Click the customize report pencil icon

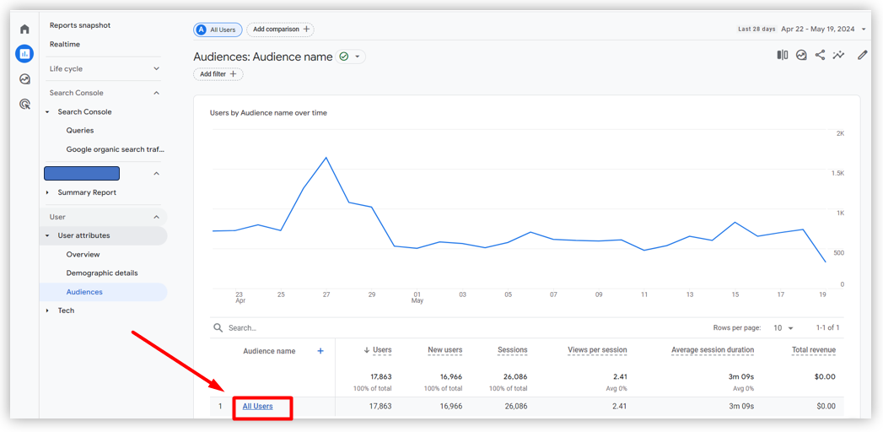click(x=862, y=55)
